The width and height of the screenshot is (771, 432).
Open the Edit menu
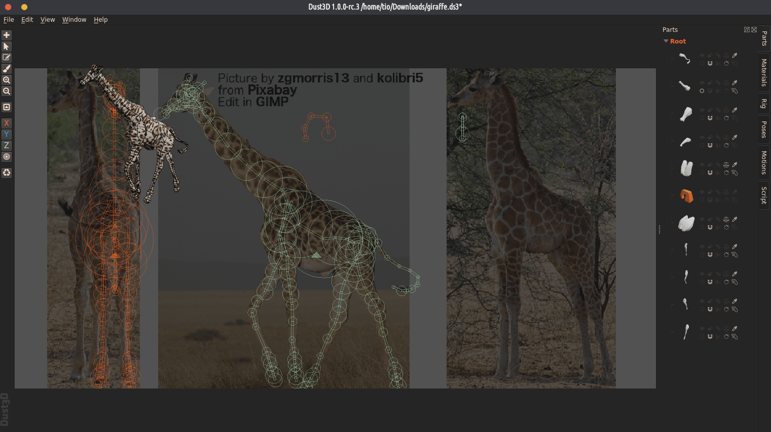27,19
